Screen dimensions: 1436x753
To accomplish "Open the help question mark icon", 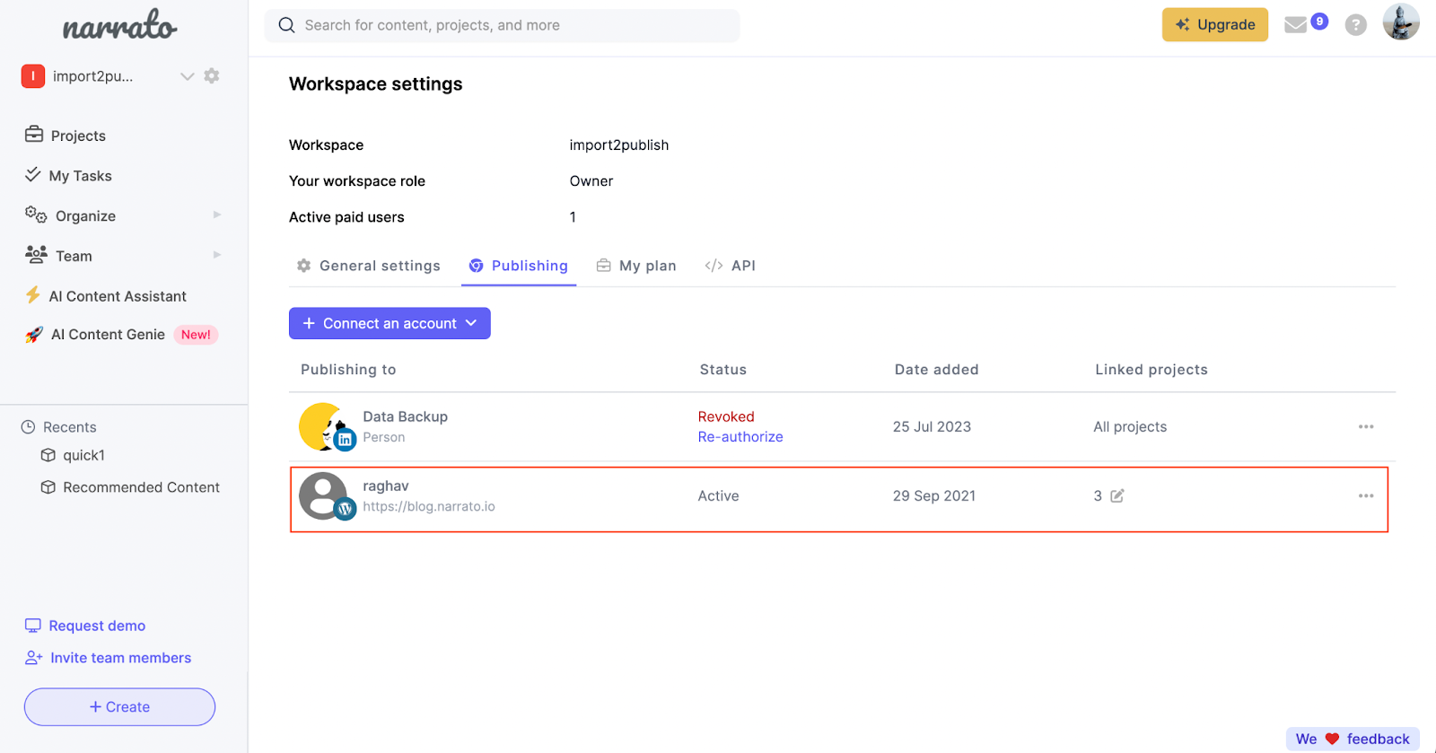I will point(1356,25).
